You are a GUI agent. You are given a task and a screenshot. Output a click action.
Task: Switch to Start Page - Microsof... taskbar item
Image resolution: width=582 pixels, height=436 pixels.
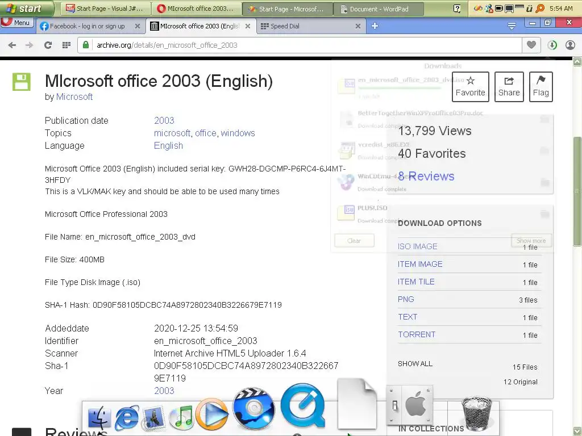pos(287,9)
